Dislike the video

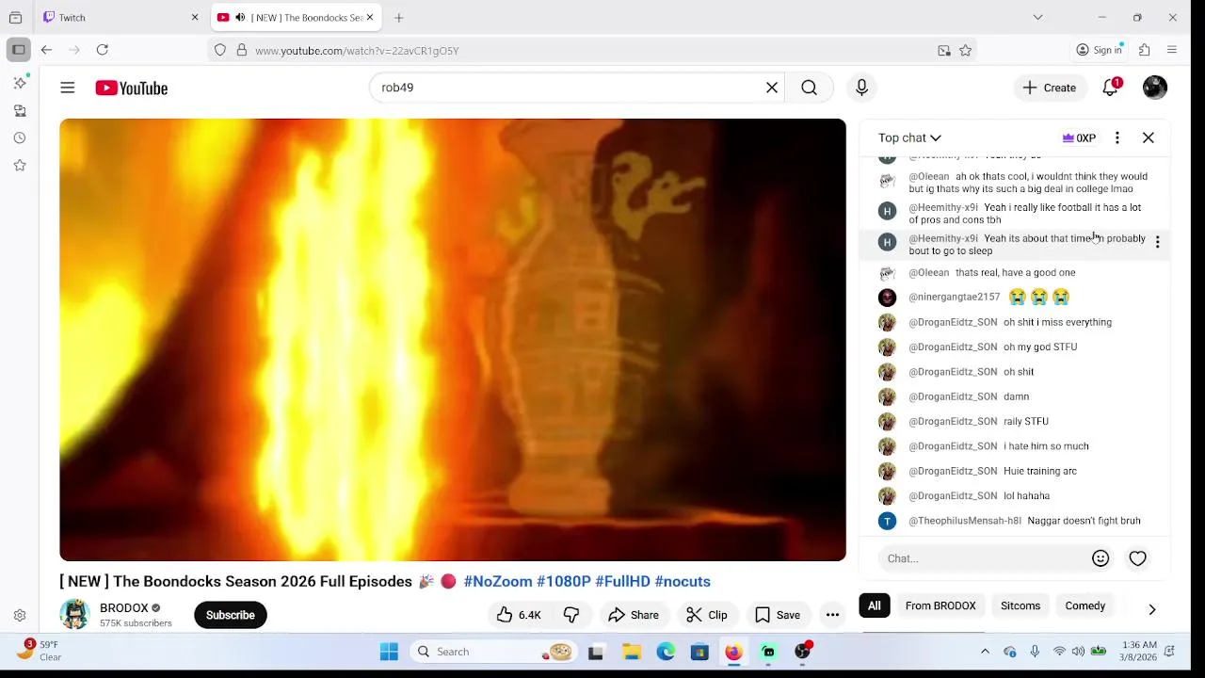click(x=571, y=615)
